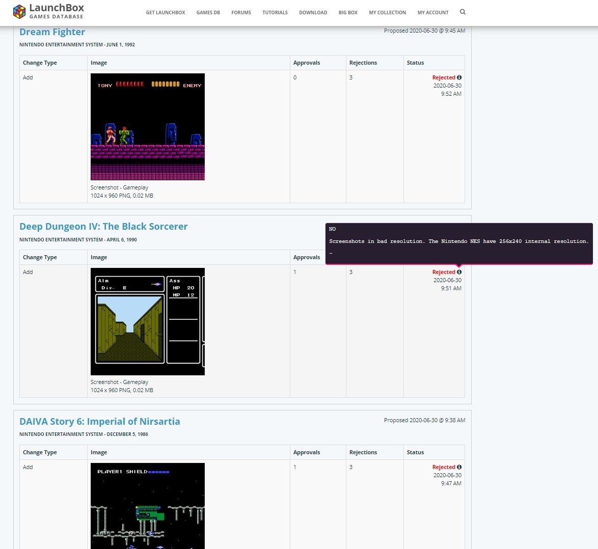Click 'NINTENDO ENTERTAINMENT SYSTEM - APRIL 6, 1990' text
Viewport: 598px width, 549px height.
[78, 240]
